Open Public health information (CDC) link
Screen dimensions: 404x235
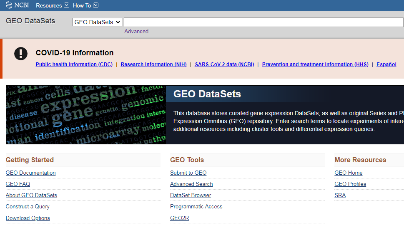pyautogui.click(x=74, y=64)
